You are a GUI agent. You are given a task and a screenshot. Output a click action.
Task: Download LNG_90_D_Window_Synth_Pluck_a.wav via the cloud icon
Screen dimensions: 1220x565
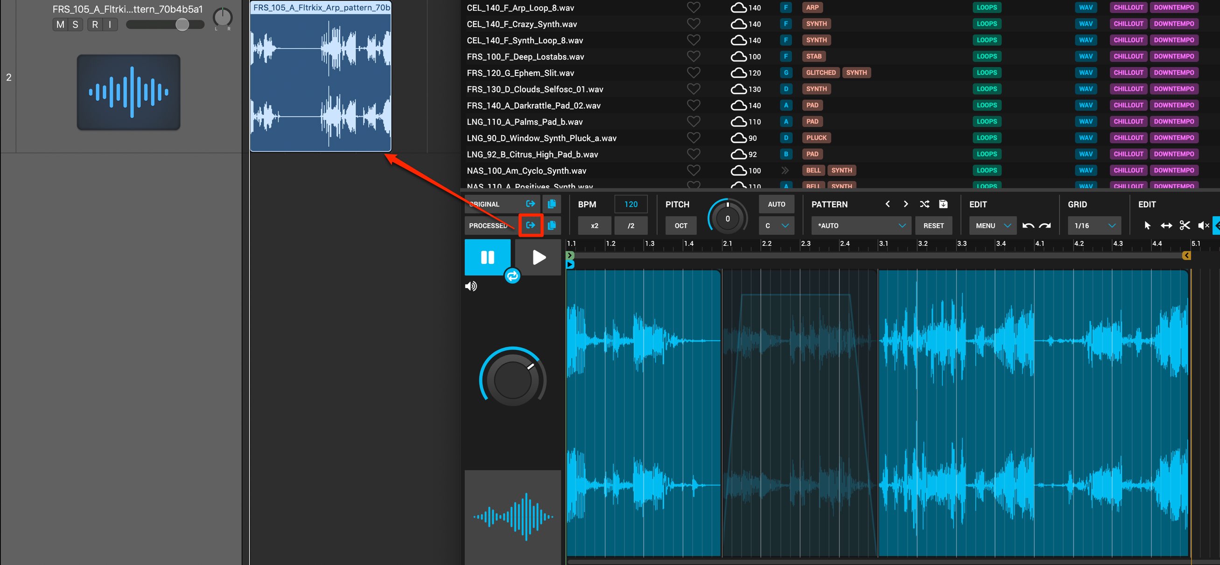(739, 138)
